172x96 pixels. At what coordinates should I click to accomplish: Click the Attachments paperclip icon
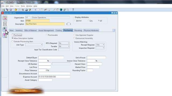coord(64,10)
